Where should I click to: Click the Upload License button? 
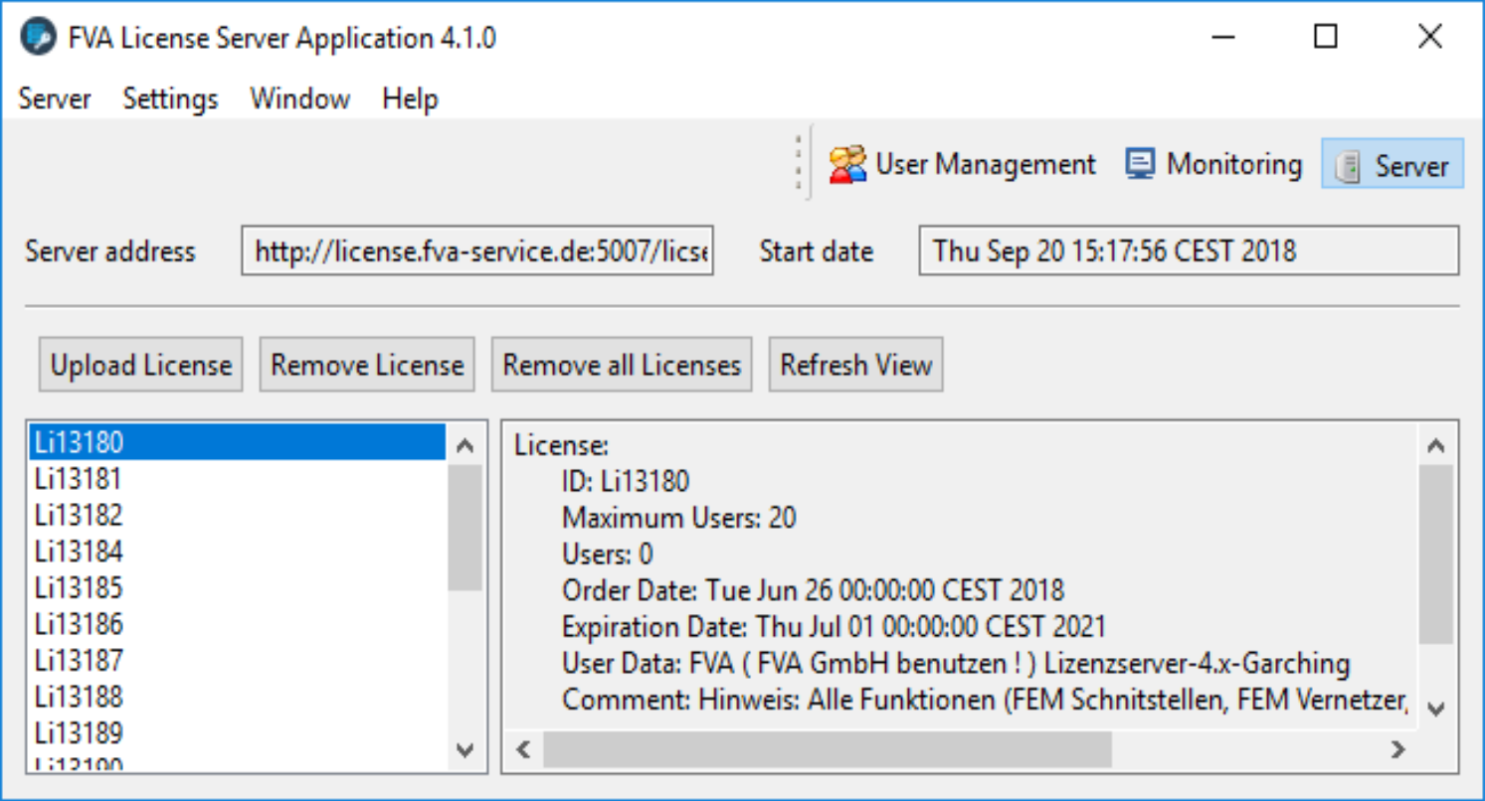[140, 365]
